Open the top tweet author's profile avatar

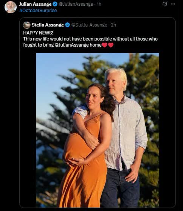(11, 7)
